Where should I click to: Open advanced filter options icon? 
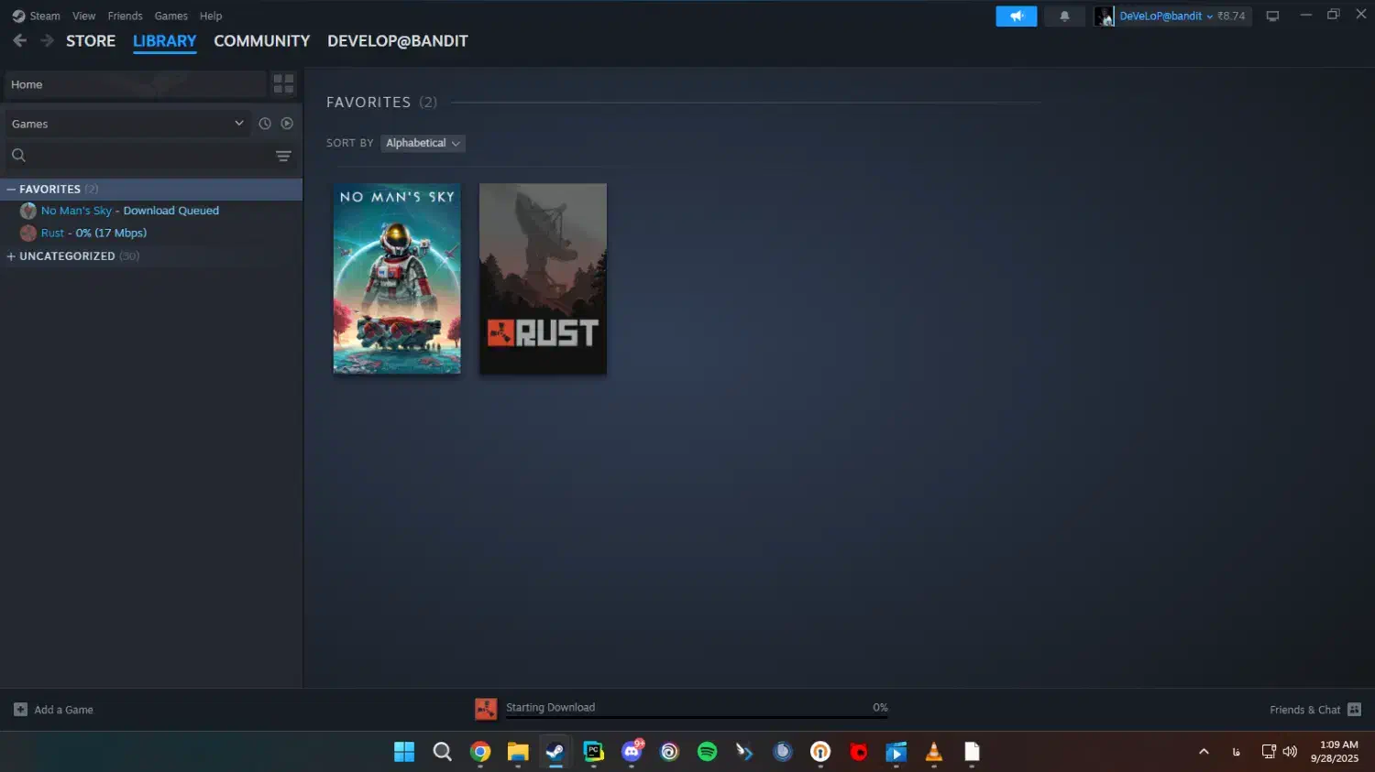pyautogui.click(x=283, y=156)
